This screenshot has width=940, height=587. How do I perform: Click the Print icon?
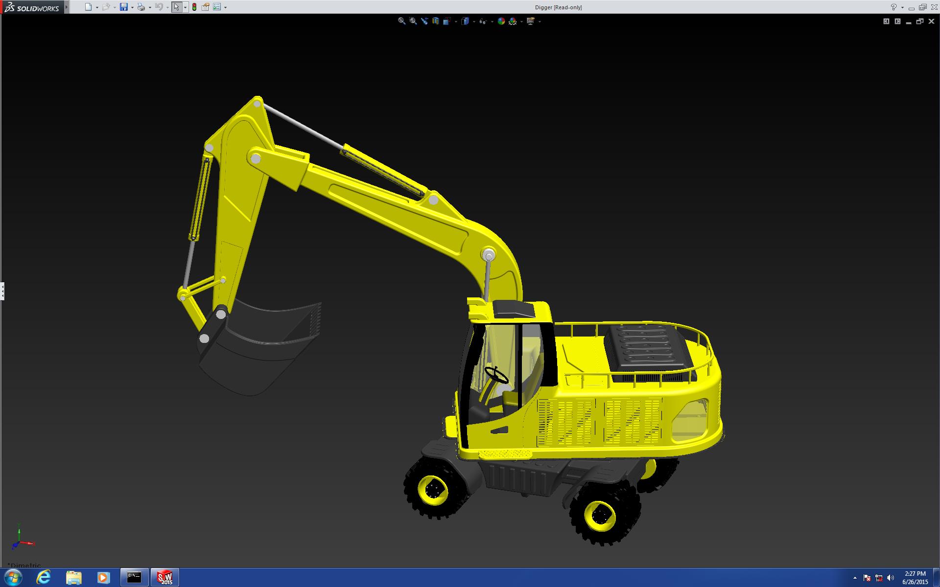141,7
